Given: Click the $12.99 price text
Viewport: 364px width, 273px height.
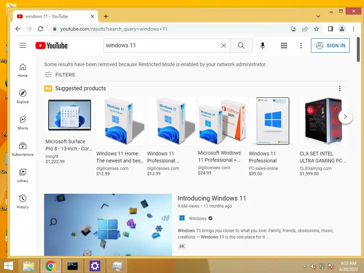Looking at the screenshot, I should tap(103, 173).
